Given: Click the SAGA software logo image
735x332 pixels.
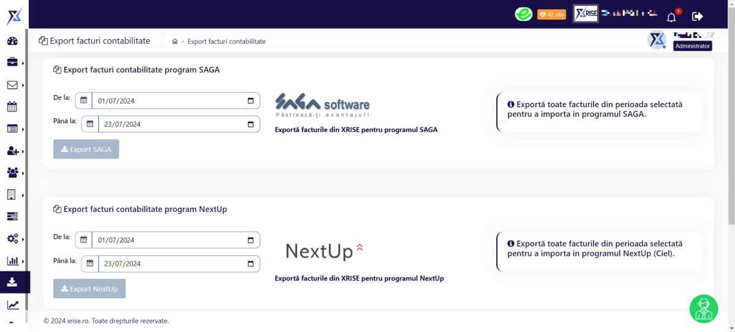Looking at the screenshot, I should coord(322,105).
